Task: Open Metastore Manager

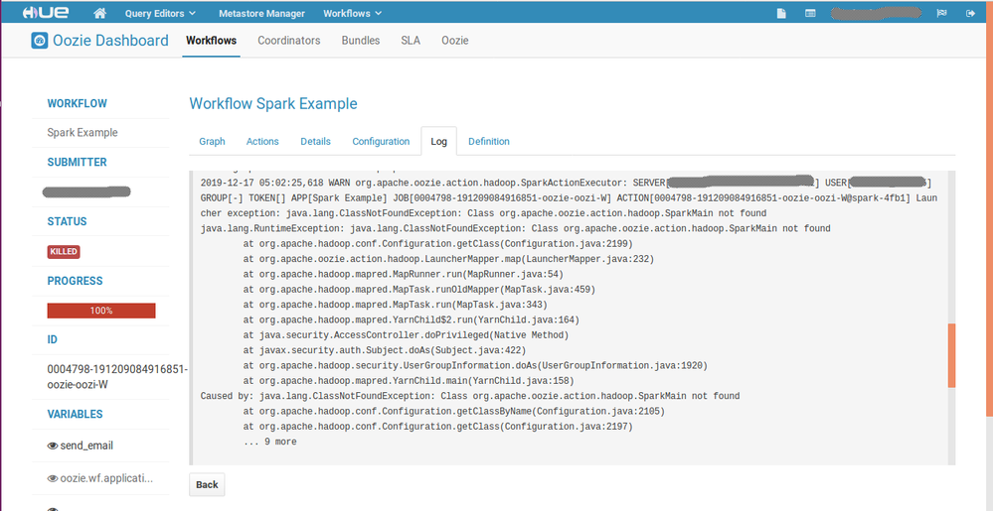Action: tap(261, 13)
